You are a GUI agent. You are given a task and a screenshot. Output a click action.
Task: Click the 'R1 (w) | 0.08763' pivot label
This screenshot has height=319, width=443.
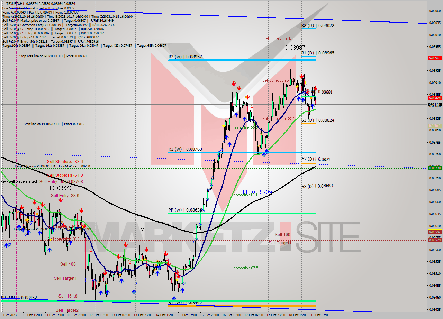tap(185, 149)
